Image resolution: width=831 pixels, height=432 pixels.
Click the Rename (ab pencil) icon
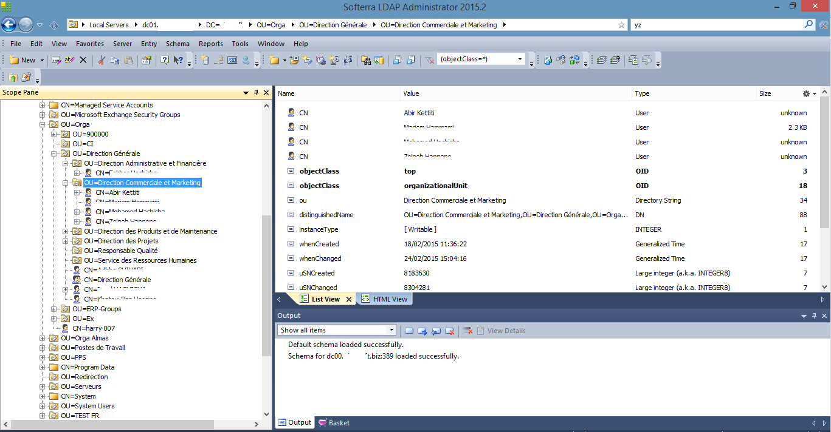[x=69, y=60]
